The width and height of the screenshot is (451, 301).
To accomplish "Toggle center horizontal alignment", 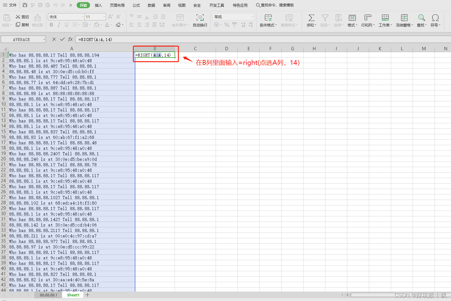I will pos(139,25).
